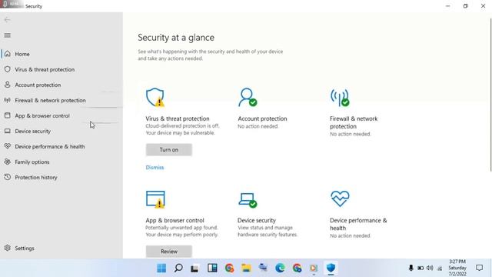Open App & browser control sidebar item
The image size is (492, 277).
pos(42,115)
